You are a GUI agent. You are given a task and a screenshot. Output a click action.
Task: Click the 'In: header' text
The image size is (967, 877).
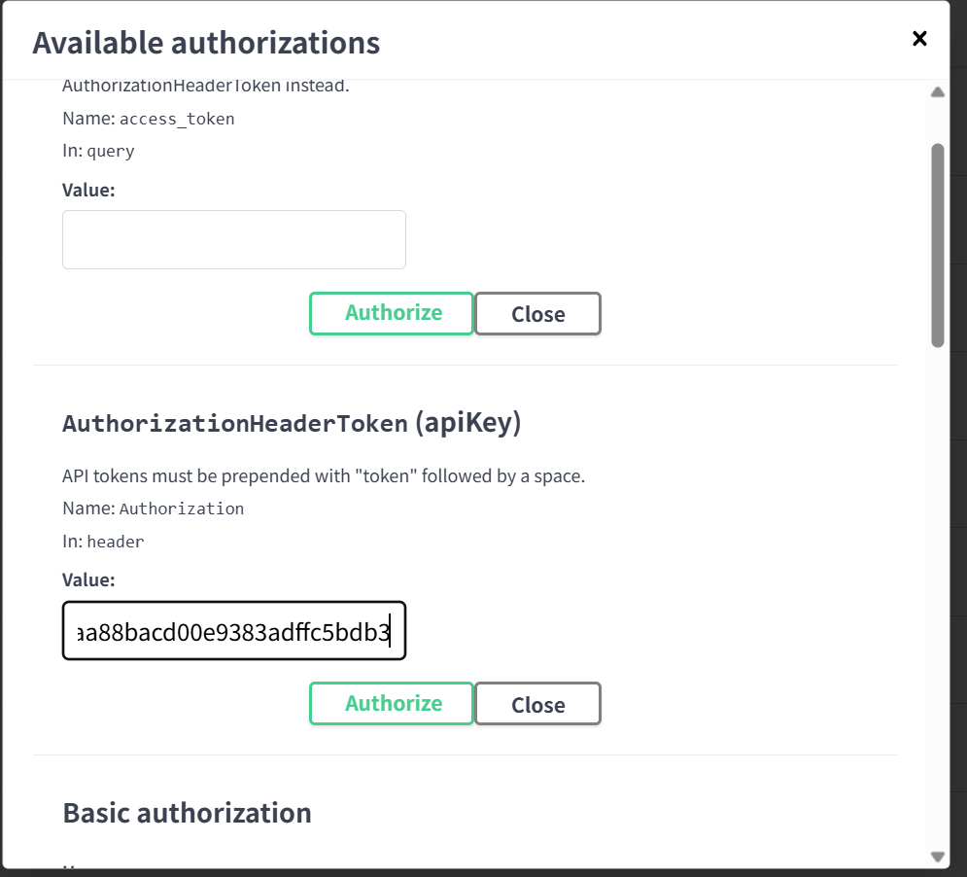pos(103,542)
